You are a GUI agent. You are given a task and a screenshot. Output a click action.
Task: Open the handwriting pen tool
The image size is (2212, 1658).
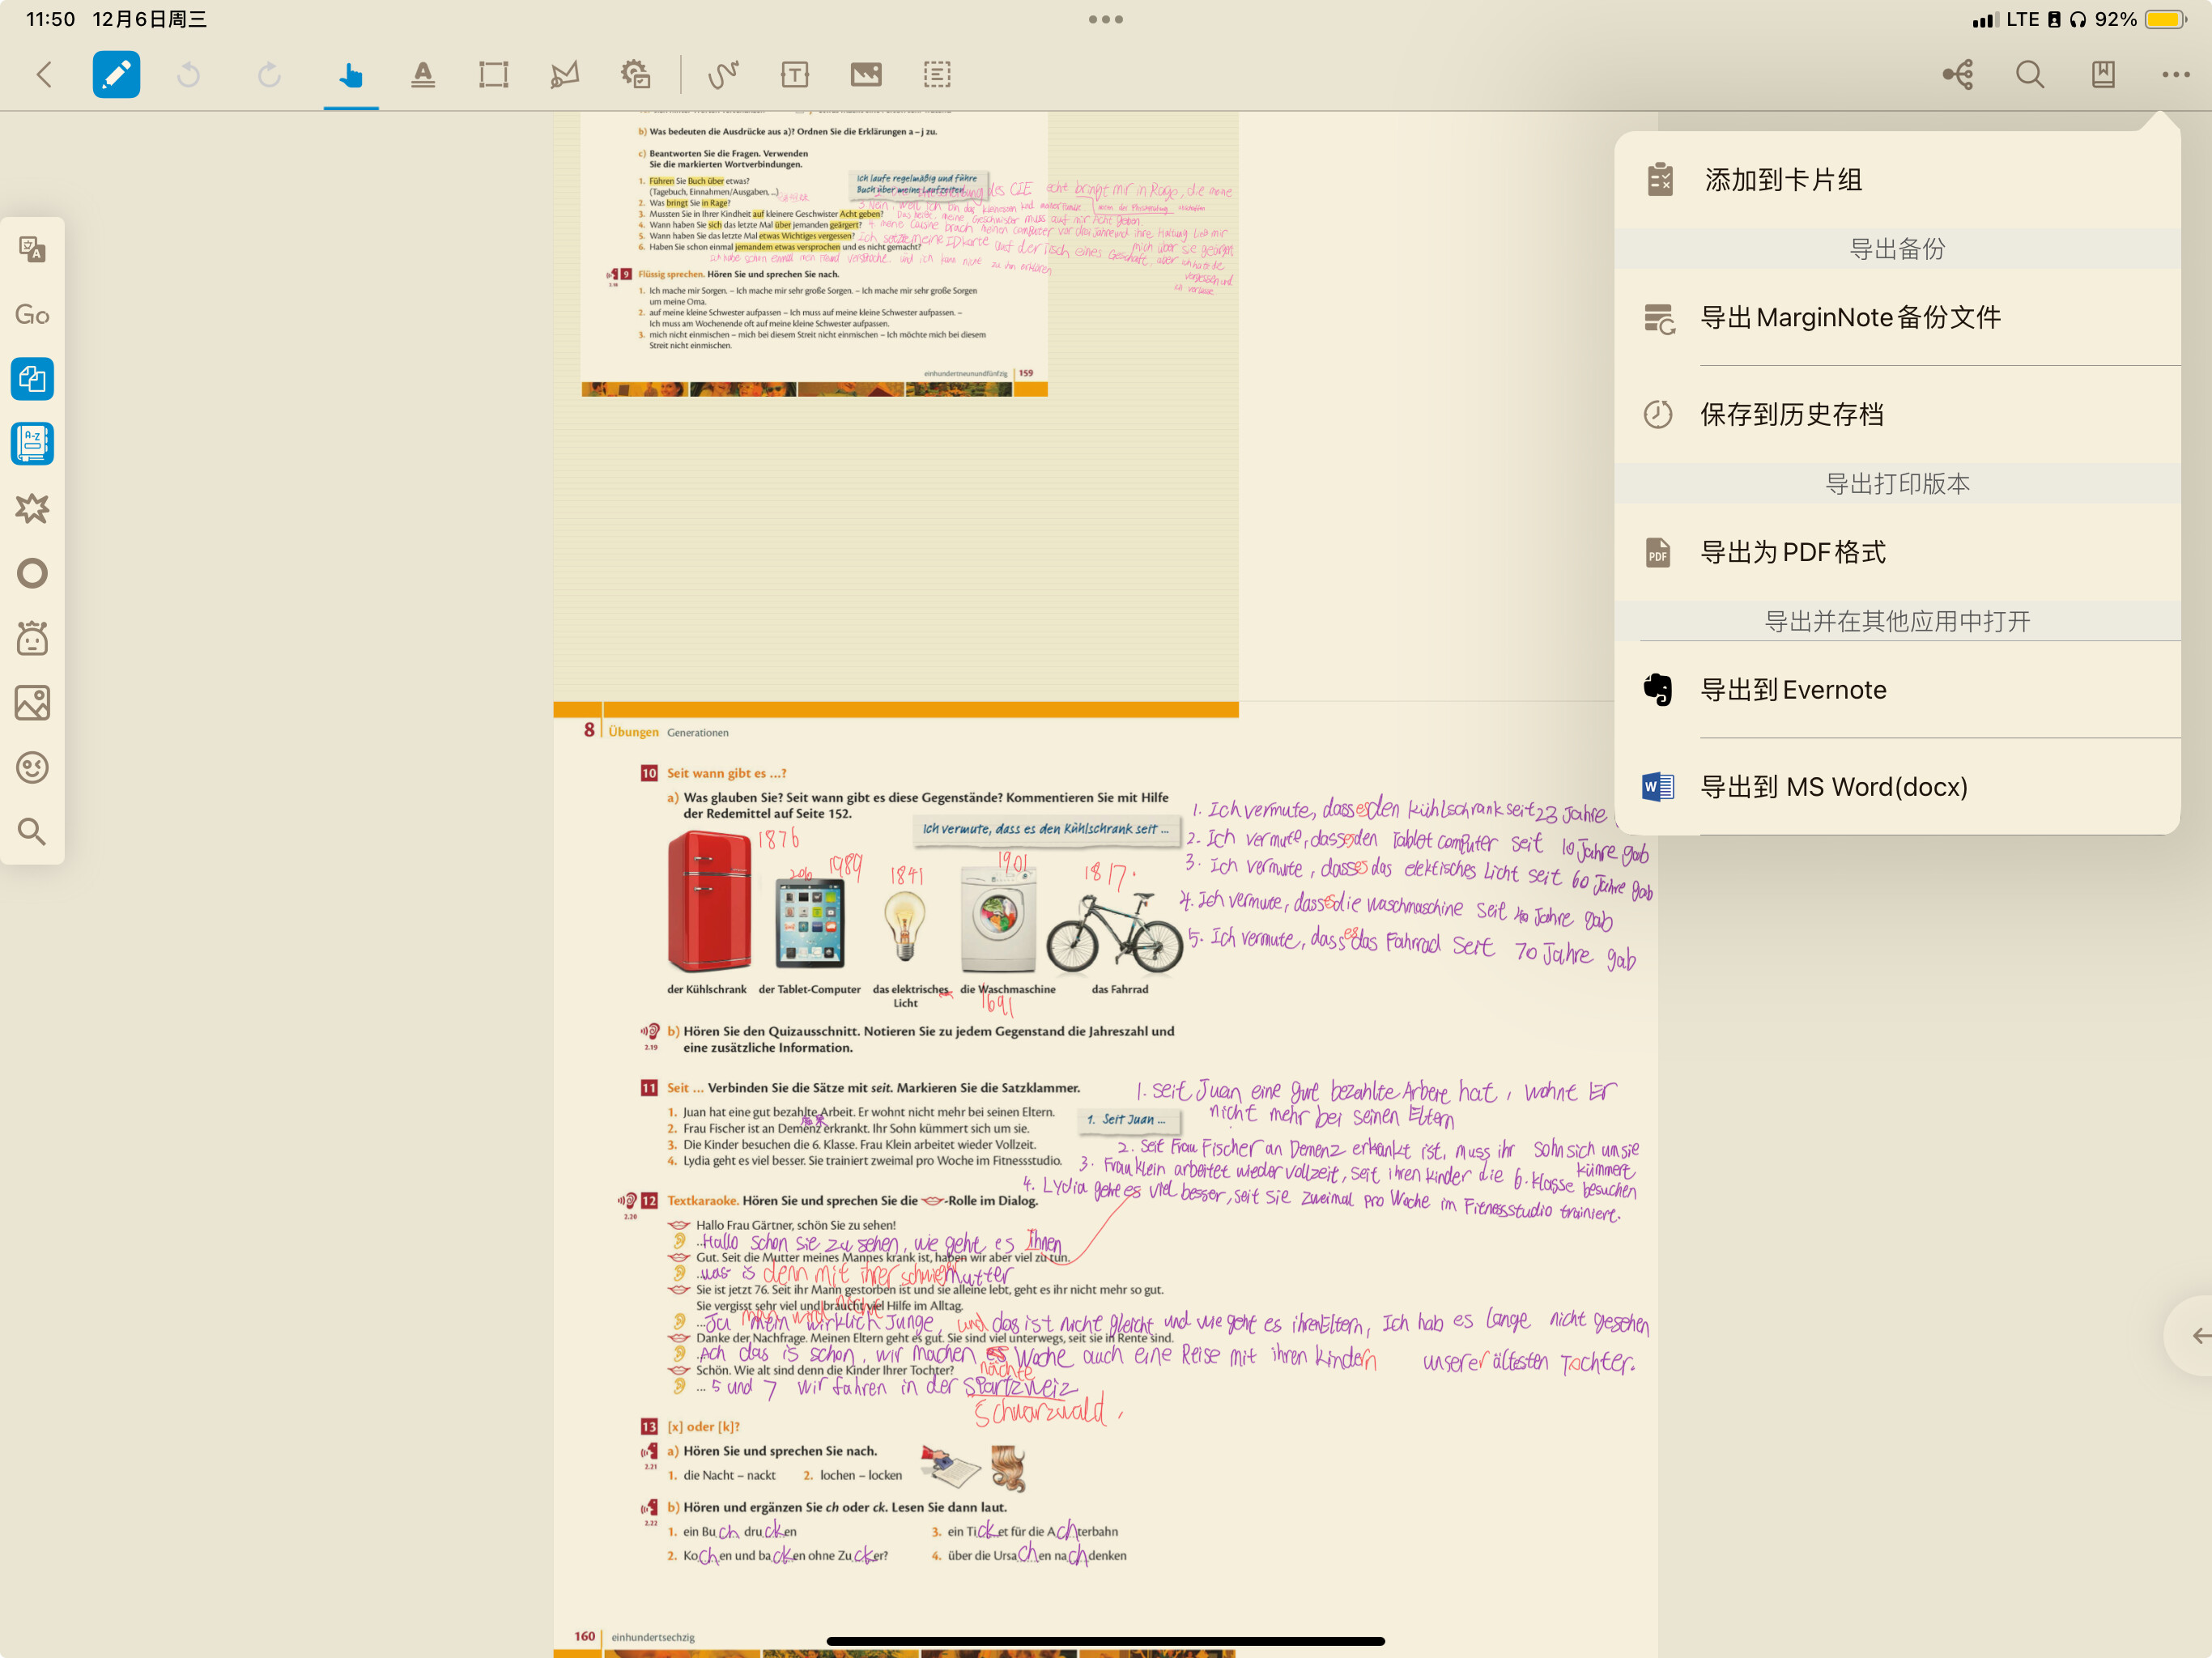(723, 74)
